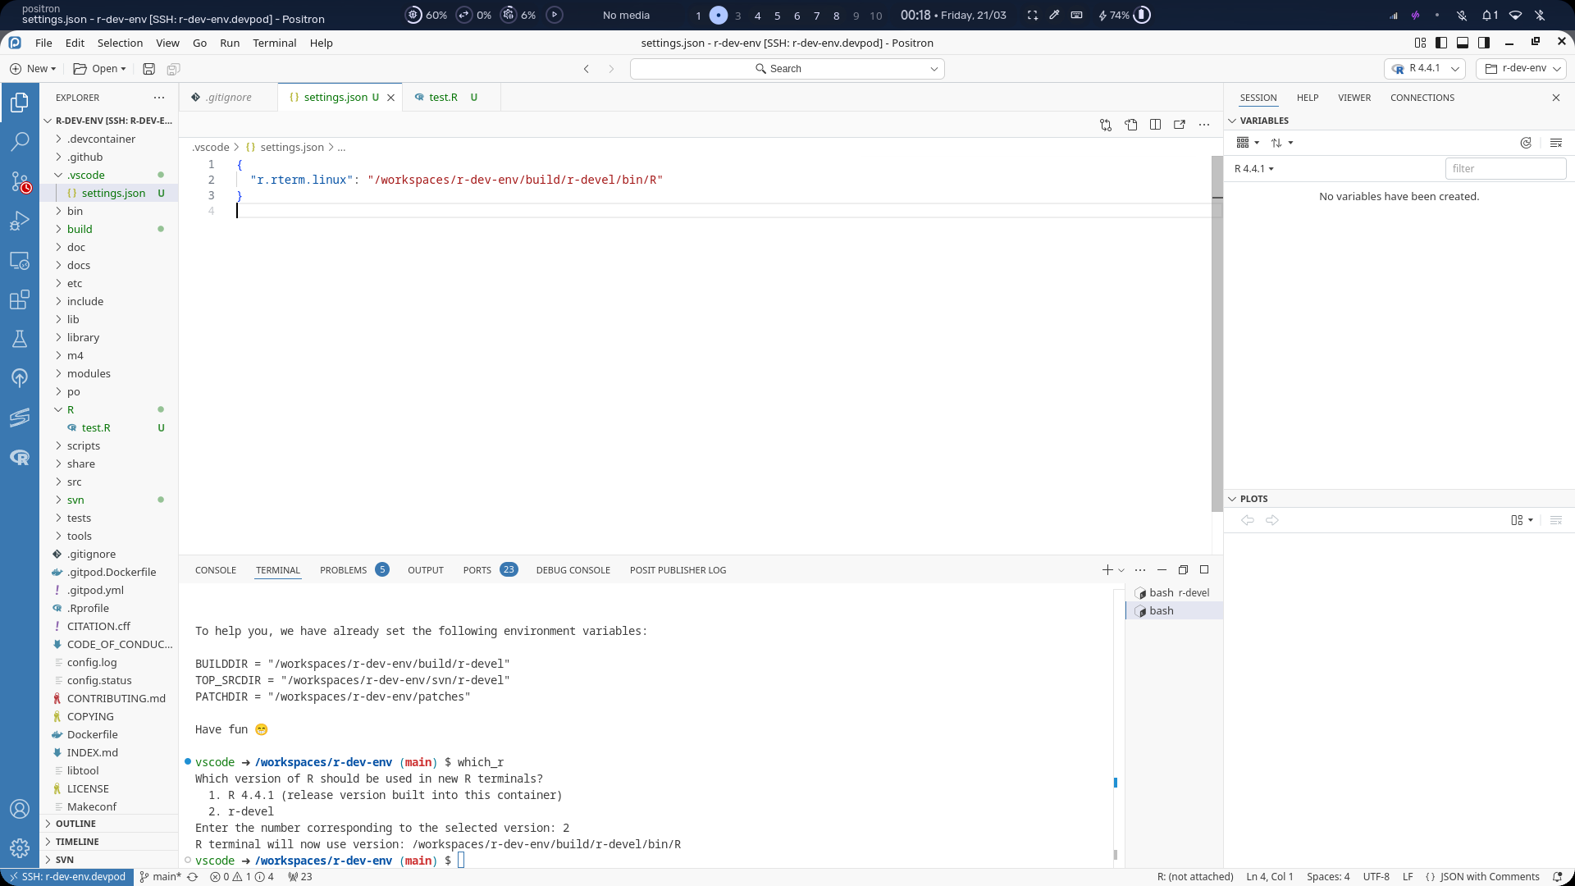Viewport: 1575px width, 886px height.
Task: Collapse the R folder in the explorer
Action: coord(108,410)
